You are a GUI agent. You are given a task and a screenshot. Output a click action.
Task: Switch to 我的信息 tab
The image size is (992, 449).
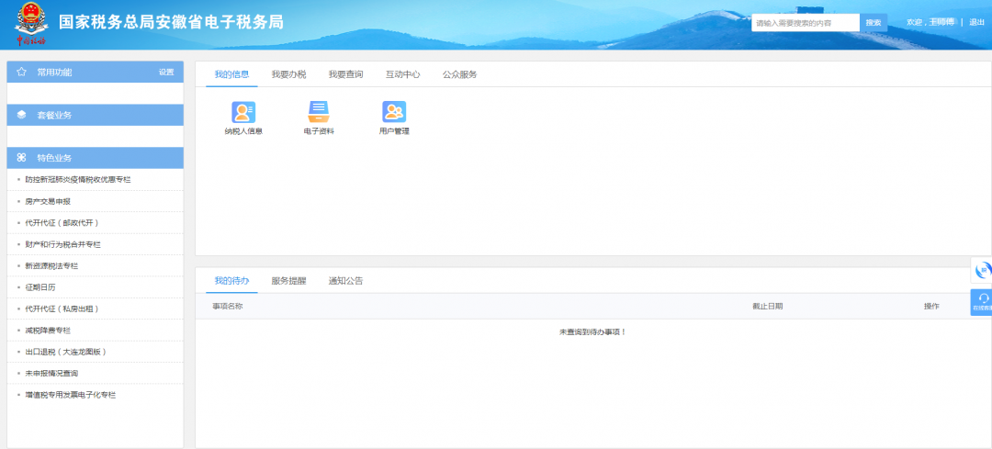coord(231,74)
